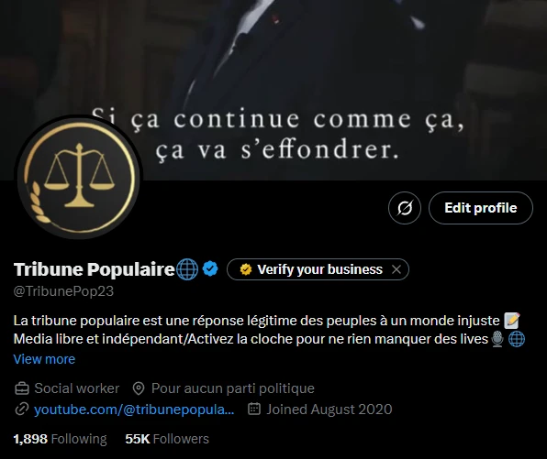
Task: Open the 1,898 Following list
Action: tap(60, 439)
